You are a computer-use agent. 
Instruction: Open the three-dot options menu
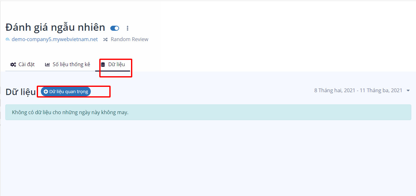127,28
